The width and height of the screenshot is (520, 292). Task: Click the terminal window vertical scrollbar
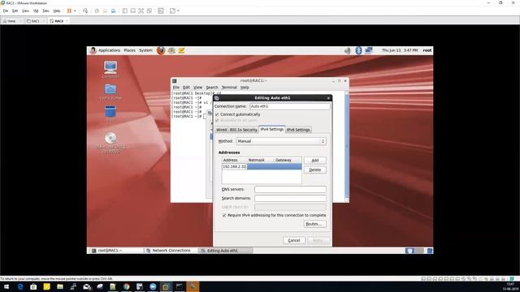click(x=347, y=146)
